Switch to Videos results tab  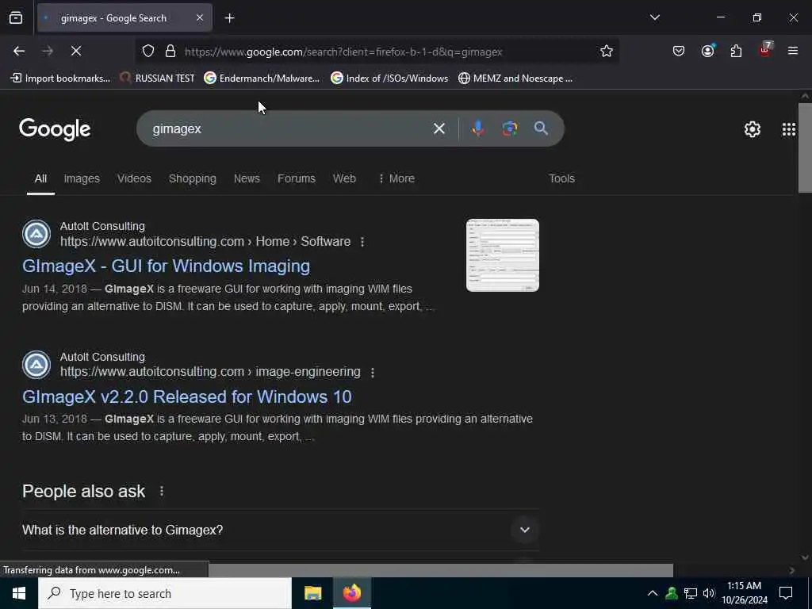click(134, 178)
